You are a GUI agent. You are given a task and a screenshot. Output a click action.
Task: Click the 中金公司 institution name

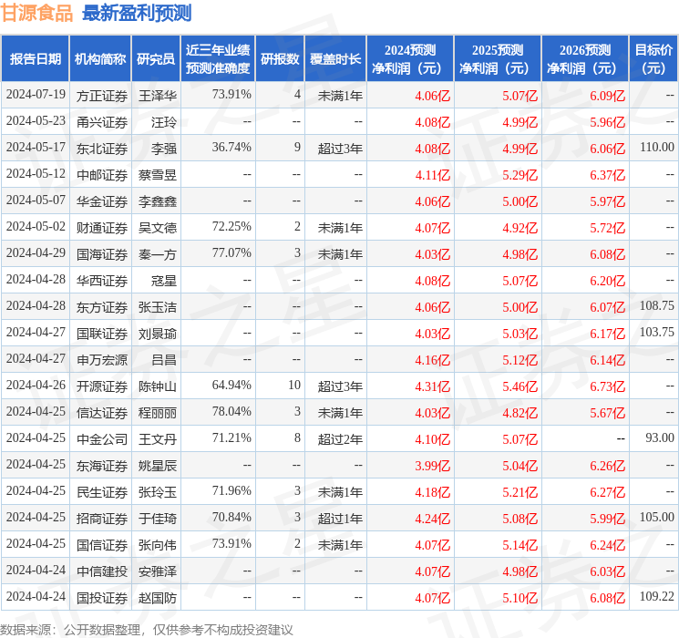click(x=102, y=439)
